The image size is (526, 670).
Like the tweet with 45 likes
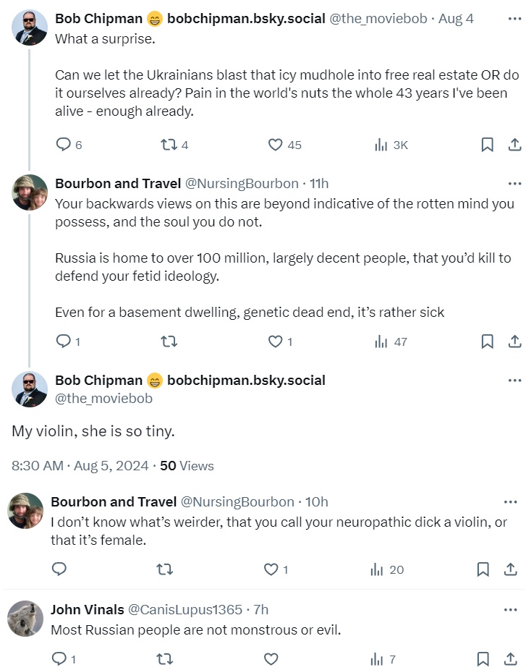(276, 145)
